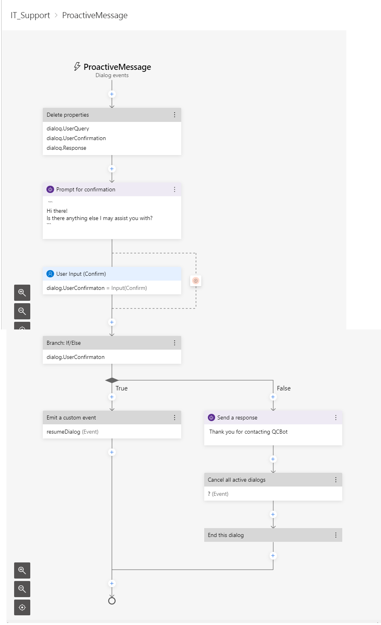
Task: Click the plus icon above Delete properties
Action: point(112,94)
